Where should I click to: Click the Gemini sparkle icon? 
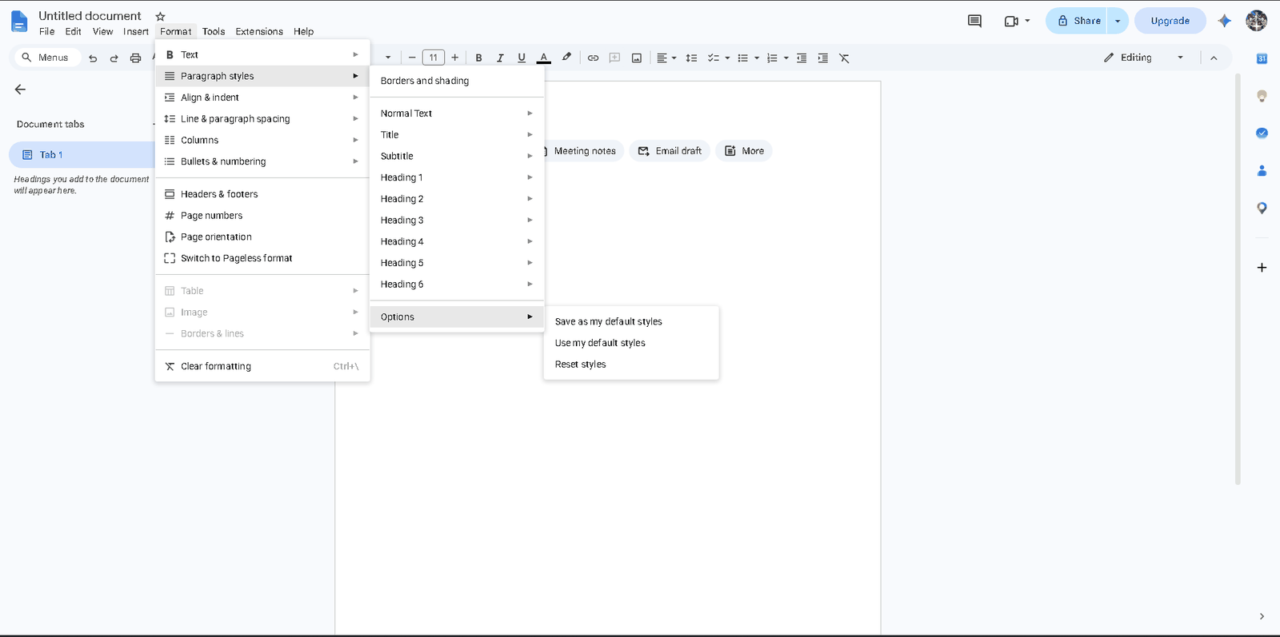(x=1224, y=21)
